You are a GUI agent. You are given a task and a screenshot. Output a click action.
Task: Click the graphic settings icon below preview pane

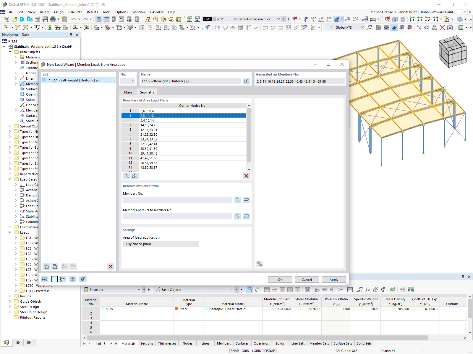260,264
